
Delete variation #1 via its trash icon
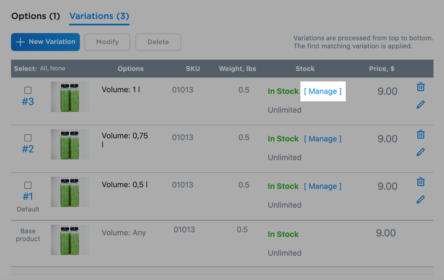(x=421, y=182)
